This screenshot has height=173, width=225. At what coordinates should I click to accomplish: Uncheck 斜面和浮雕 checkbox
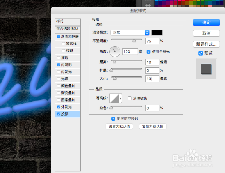[58, 37]
